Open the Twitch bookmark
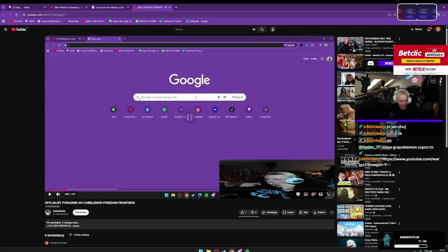The image size is (448, 252). coord(30,21)
